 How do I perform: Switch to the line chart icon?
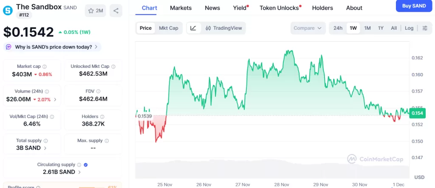(193, 28)
